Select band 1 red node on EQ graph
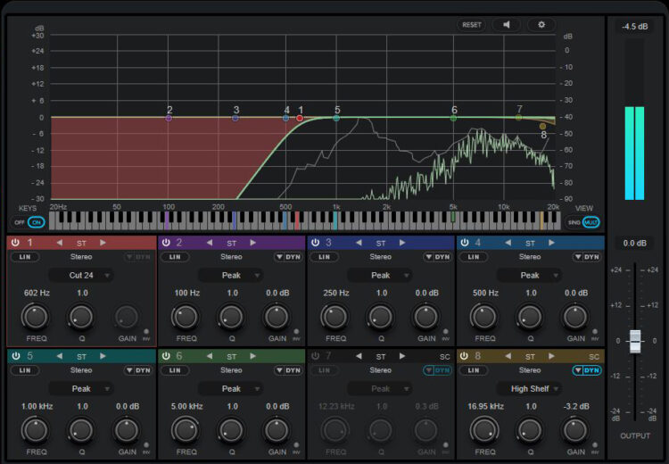 point(300,119)
